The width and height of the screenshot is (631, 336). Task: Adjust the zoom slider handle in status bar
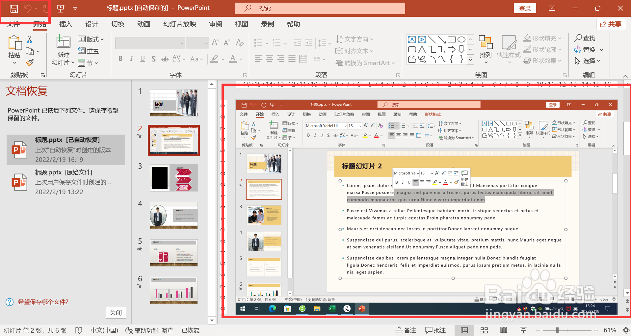[557, 330]
